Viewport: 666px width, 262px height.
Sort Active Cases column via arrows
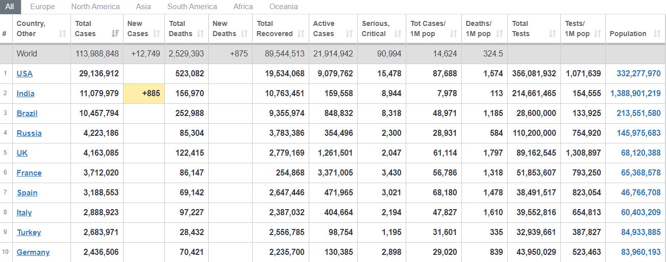tap(349, 34)
